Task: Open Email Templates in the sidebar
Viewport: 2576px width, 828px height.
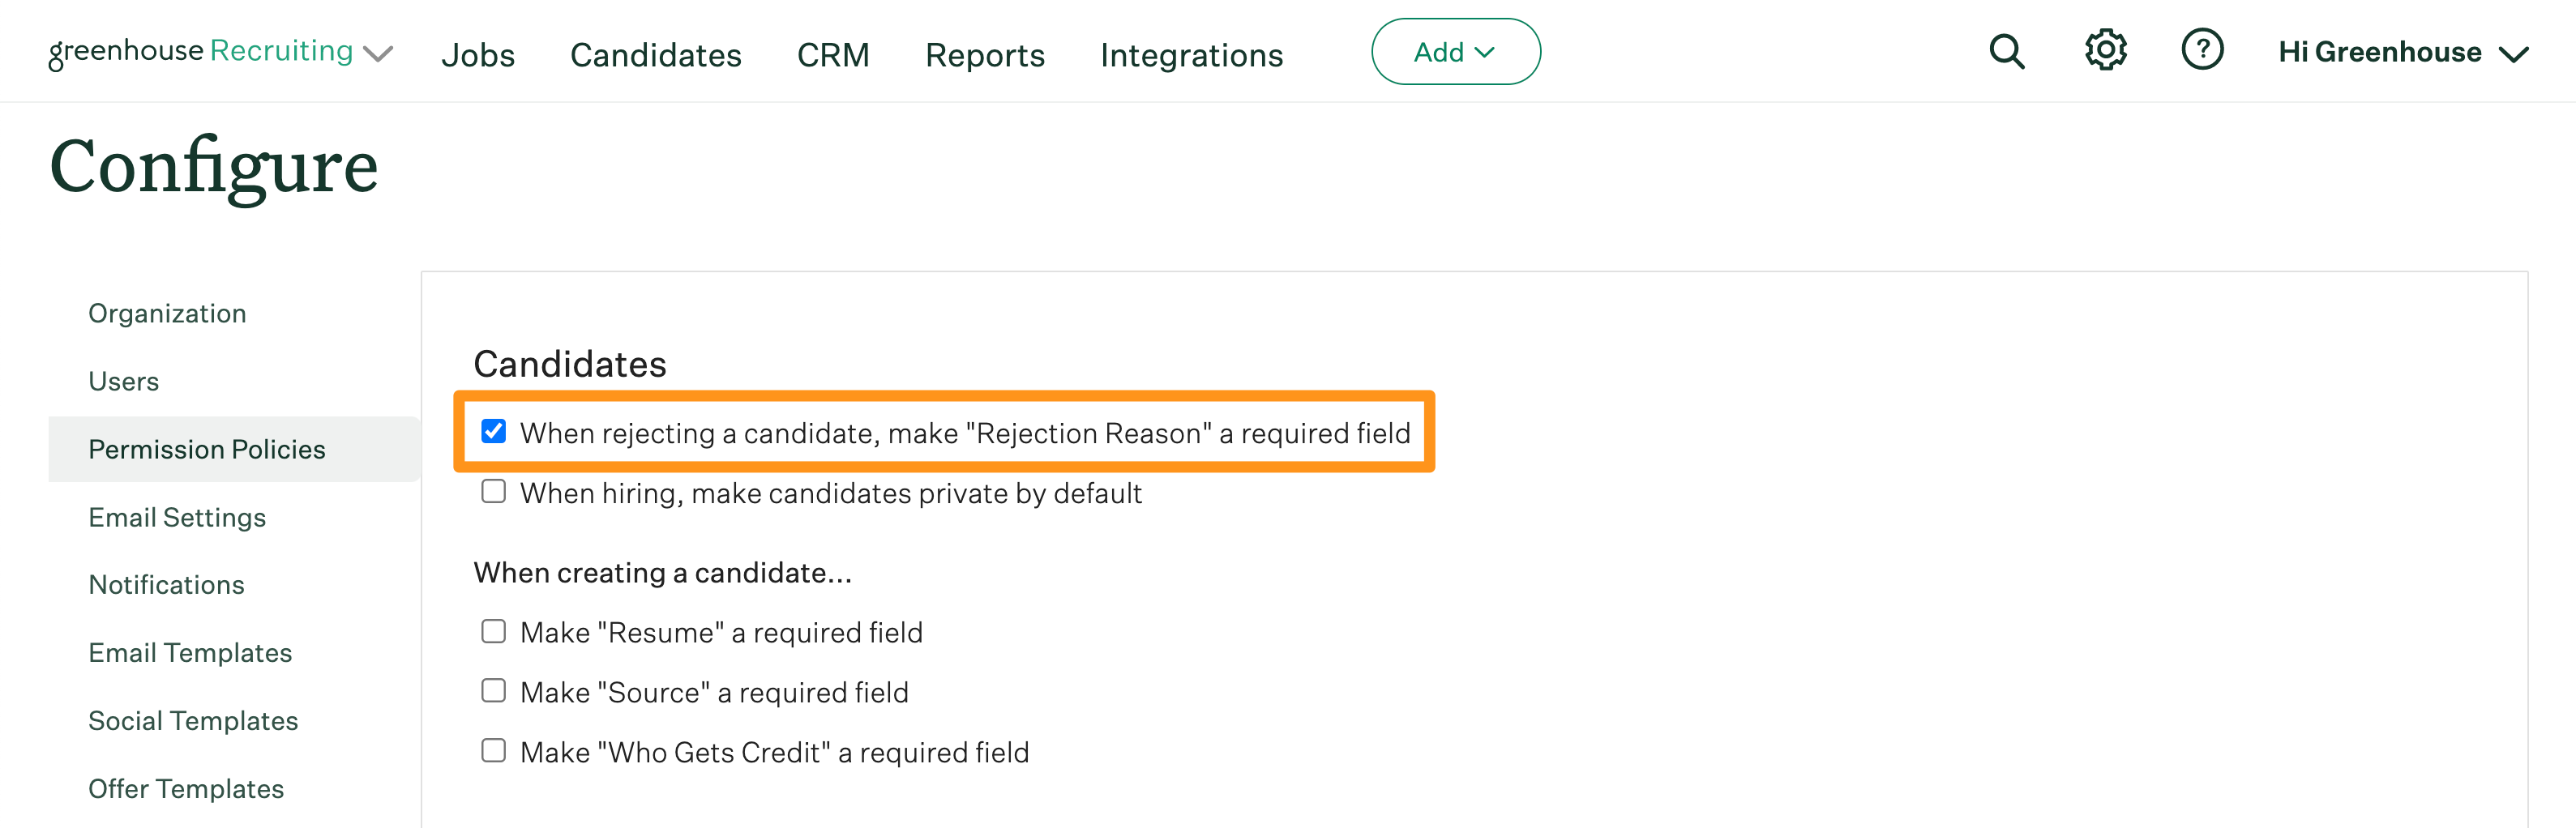Action: (190, 652)
